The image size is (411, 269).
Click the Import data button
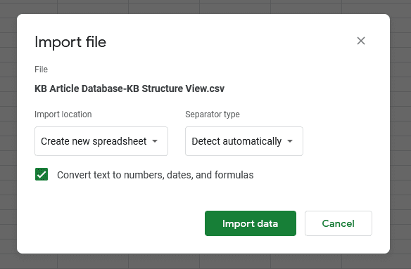(251, 223)
